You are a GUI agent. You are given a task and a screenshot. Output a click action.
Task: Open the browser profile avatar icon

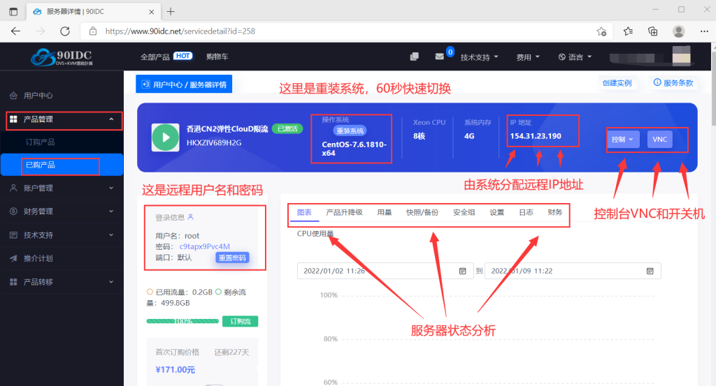(x=678, y=31)
